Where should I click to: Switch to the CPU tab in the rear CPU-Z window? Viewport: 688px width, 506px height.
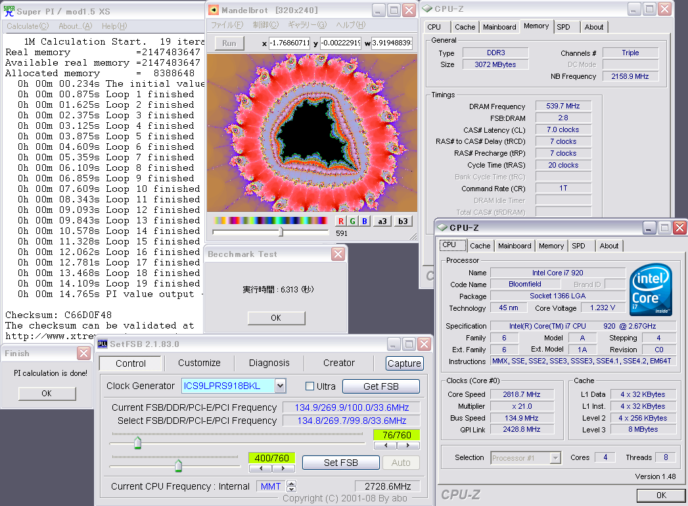434,27
